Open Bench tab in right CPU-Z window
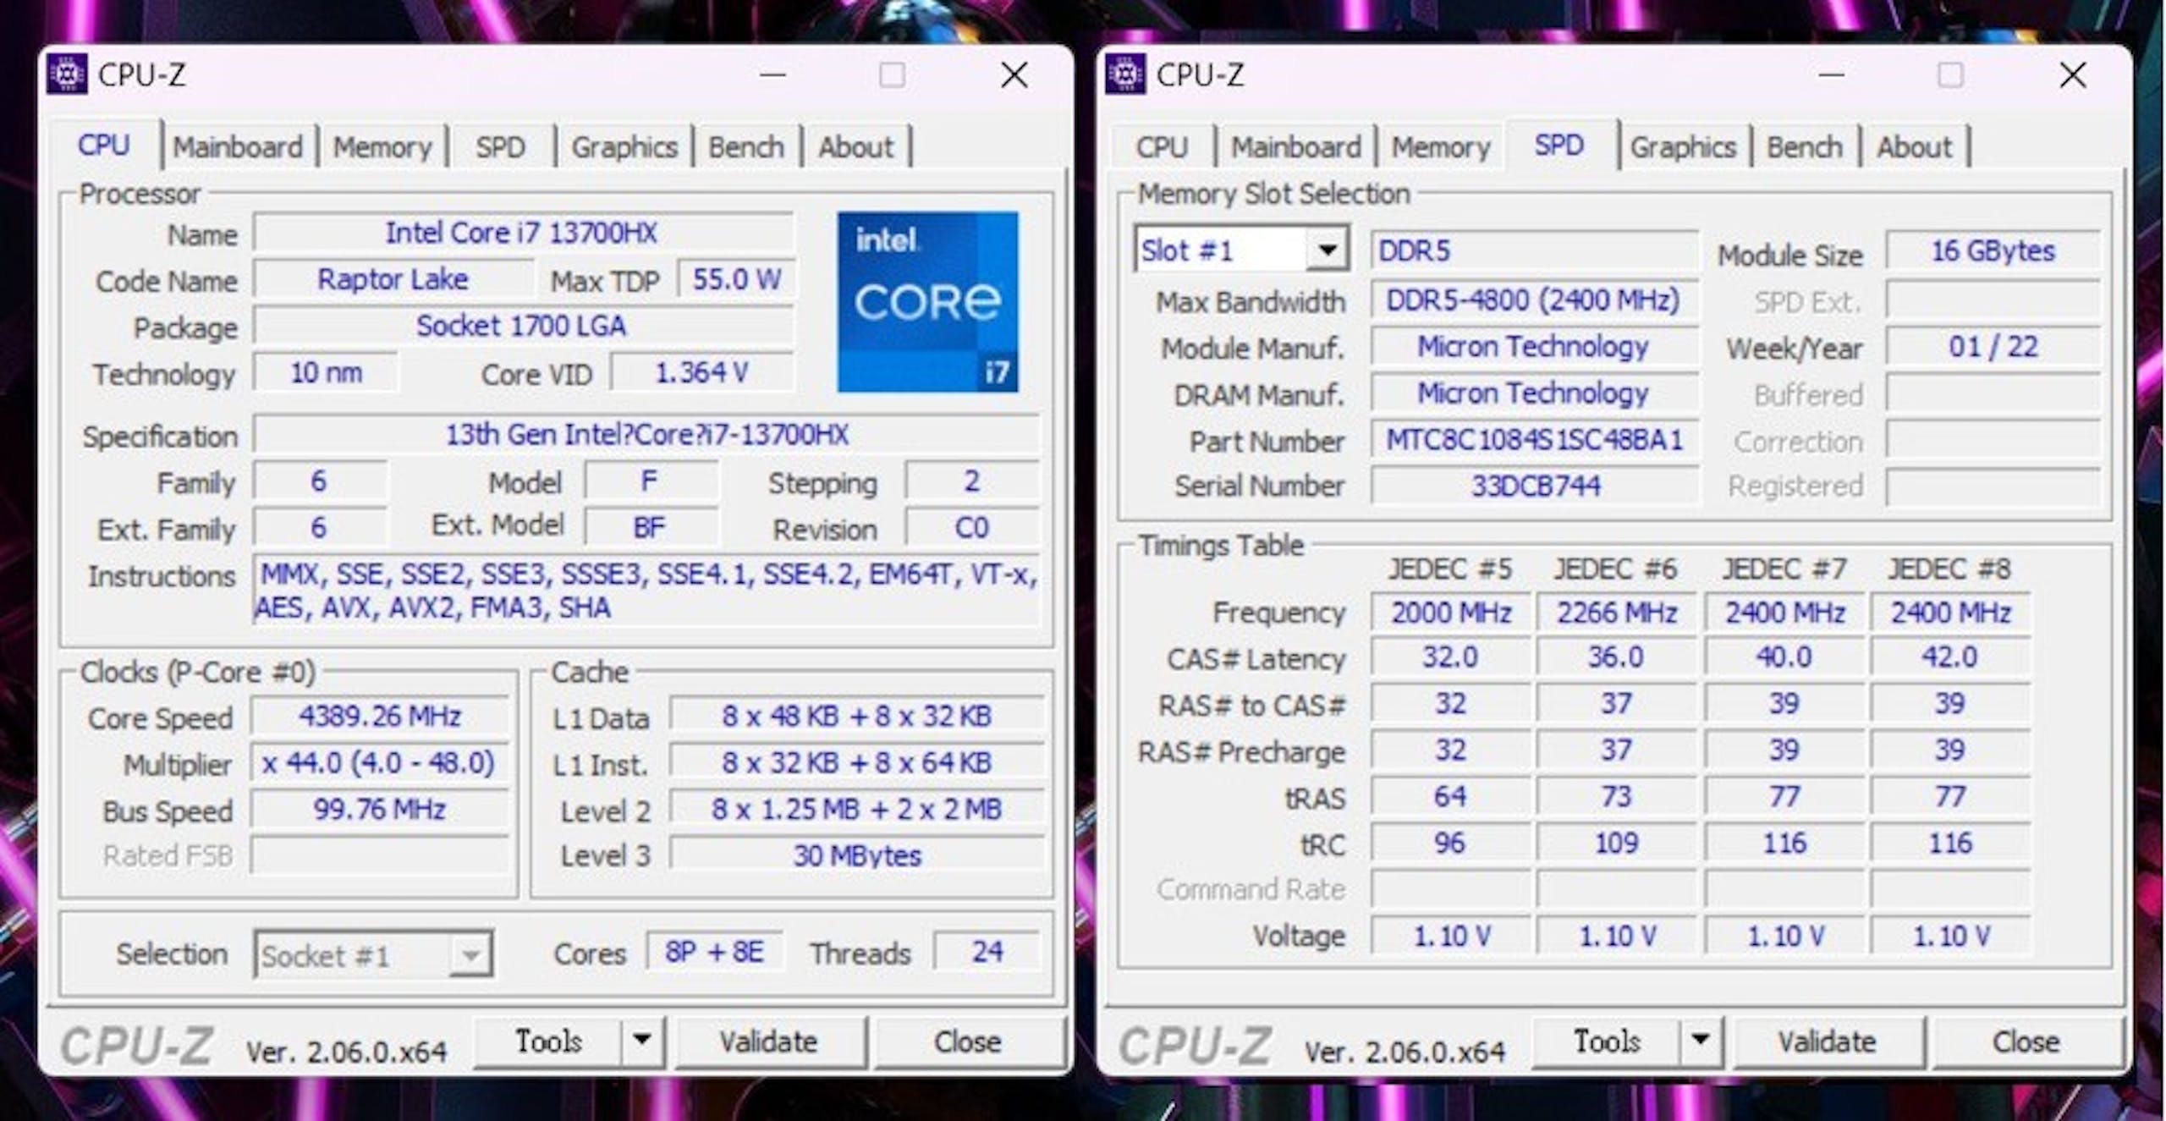The height and width of the screenshot is (1121, 2166). [1805, 147]
